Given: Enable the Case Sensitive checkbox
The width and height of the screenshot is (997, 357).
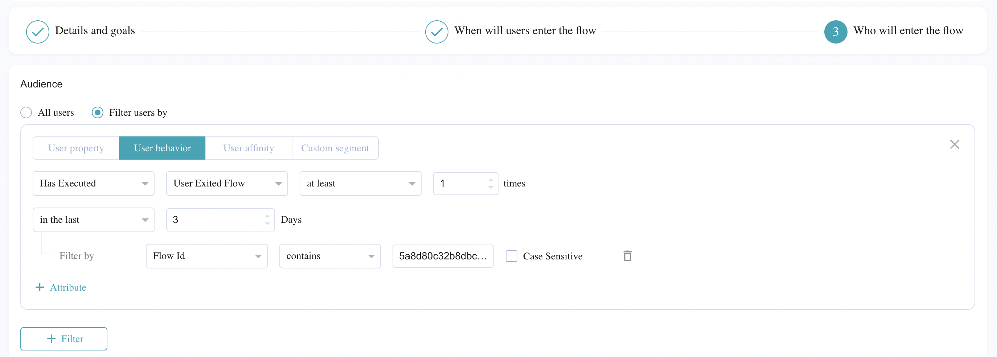Looking at the screenshot, I should (511, 256).
